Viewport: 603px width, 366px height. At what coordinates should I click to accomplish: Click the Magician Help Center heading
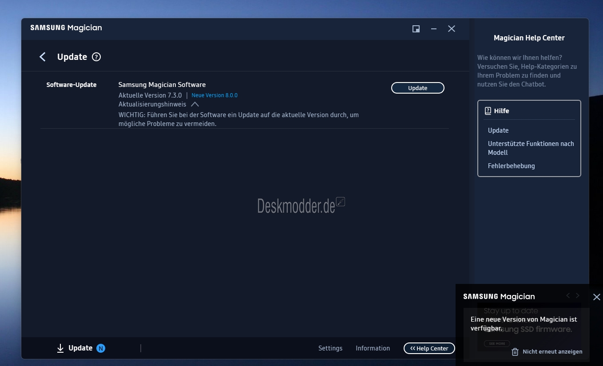pyautogui.click(x=529, y=38)
